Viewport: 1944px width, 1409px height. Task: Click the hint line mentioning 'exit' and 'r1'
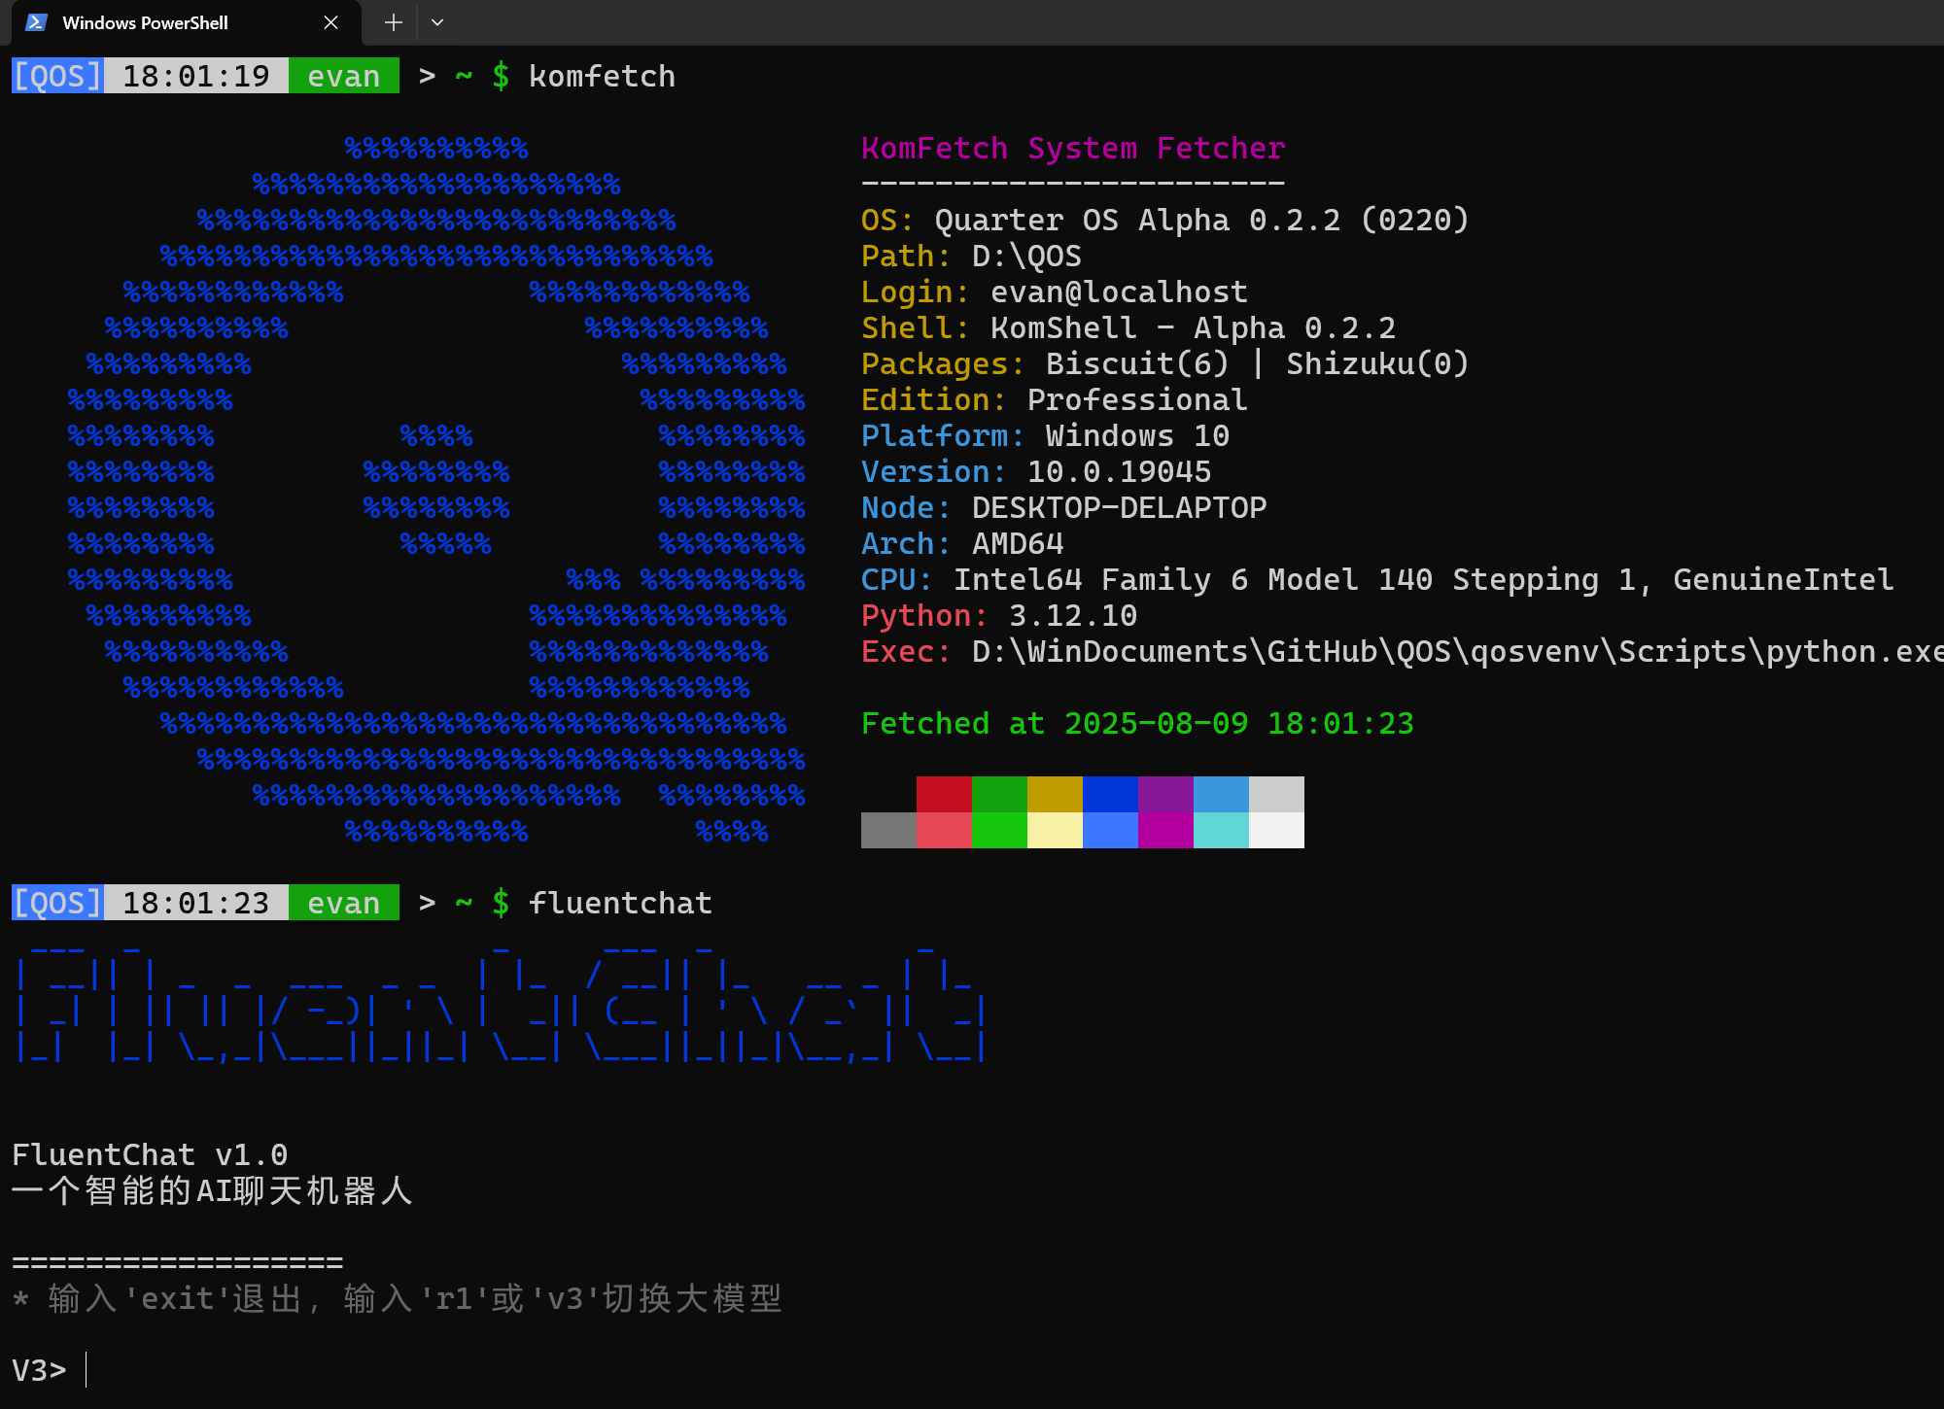397,1298
